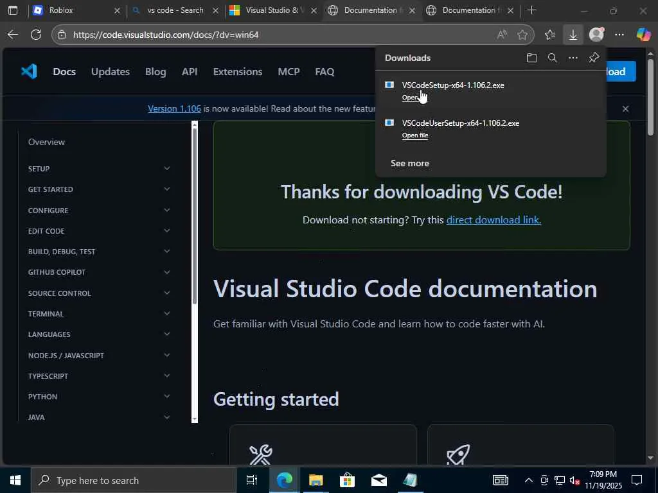The image size is (658, 493).
Task: Open downloads folder from Downloads panel
Action: tap(531, 58)
